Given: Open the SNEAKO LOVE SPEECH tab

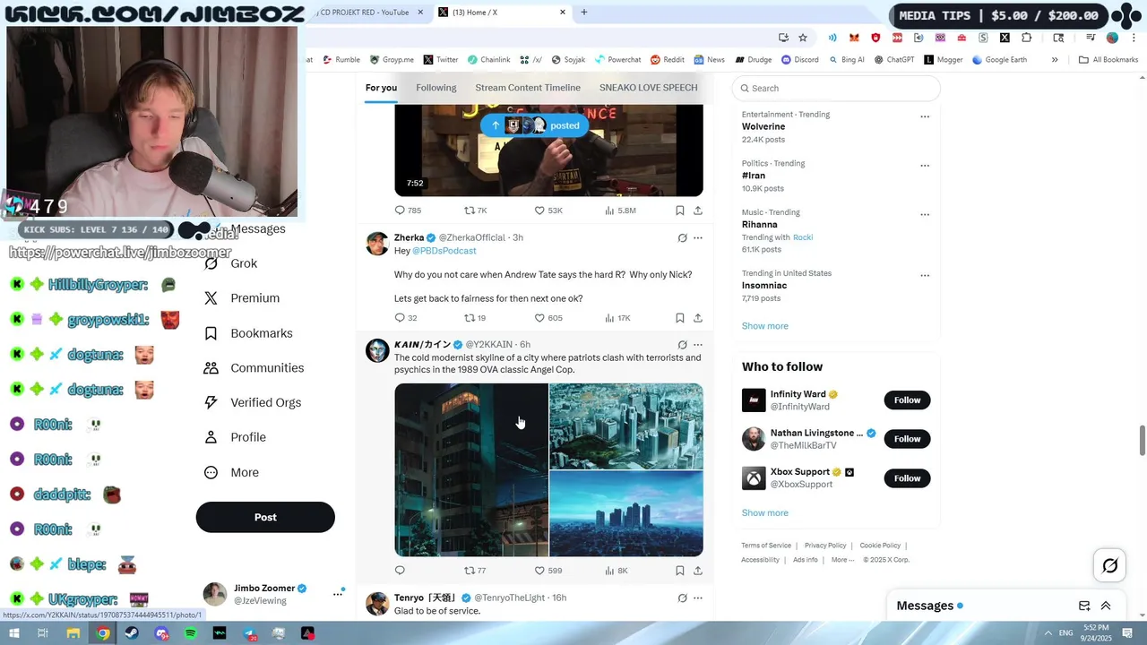Looking at the screenshot, I should click(648, 88).
